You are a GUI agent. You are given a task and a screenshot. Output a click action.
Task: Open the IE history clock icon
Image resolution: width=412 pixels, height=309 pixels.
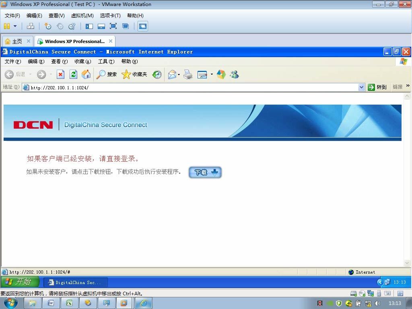pos(157,74)
